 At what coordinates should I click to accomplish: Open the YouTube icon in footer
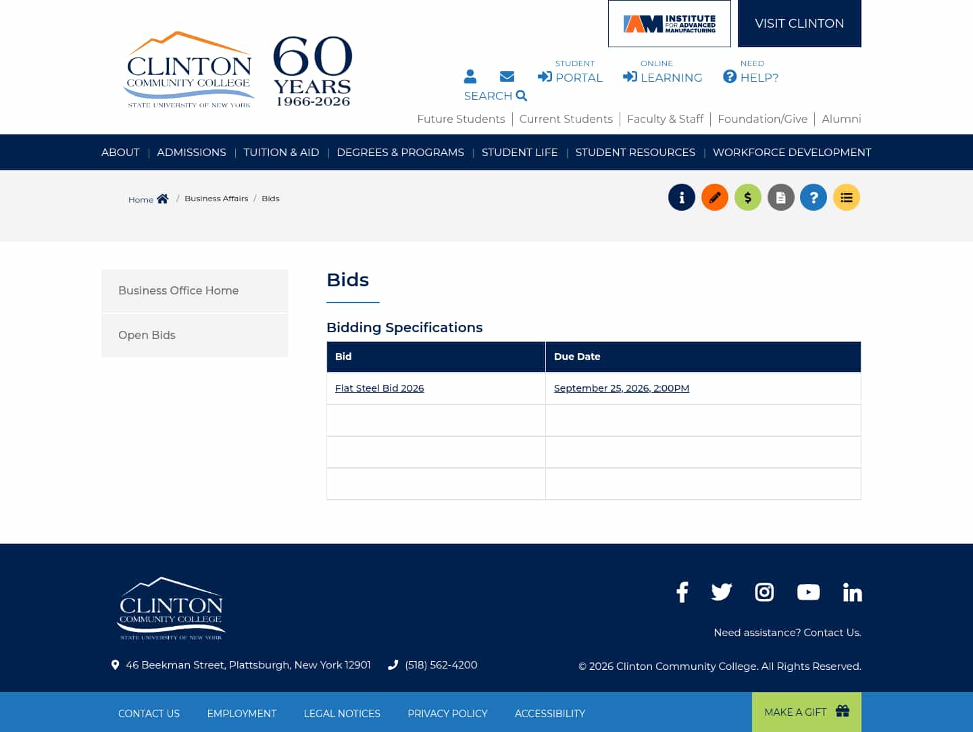[x=808, y=592]
